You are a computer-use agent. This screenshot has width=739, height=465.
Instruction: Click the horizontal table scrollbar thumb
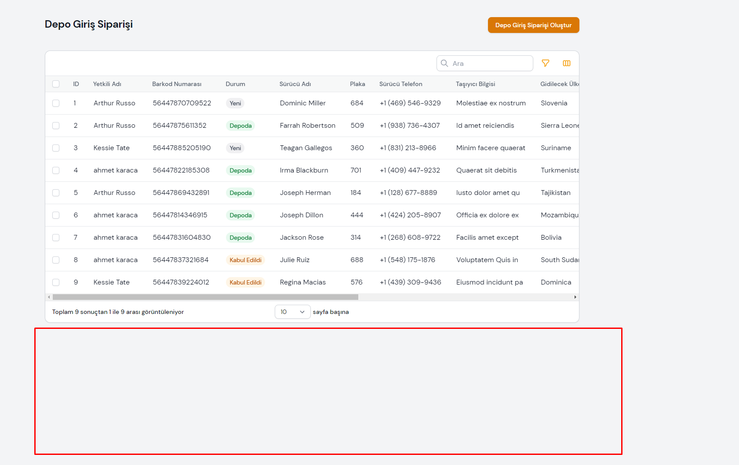click(x=205, y=297)
